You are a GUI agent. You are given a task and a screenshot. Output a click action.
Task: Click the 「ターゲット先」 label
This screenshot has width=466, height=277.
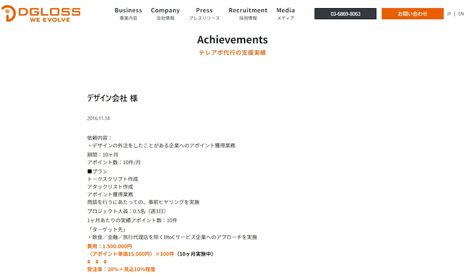click(108, 229)
